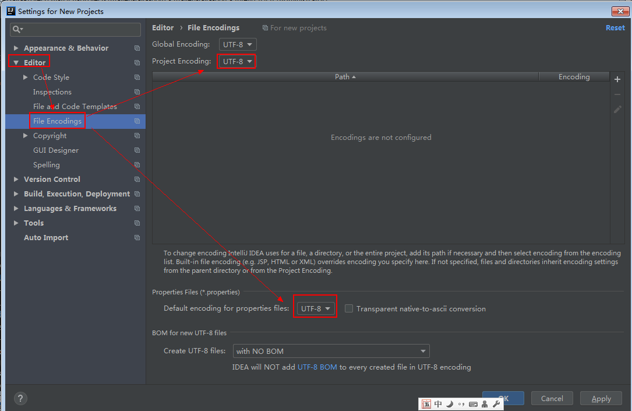Click the IME user person icon
Image resolution: width=632 pixels, height=411 pixels.
click(x=485, y=404)
